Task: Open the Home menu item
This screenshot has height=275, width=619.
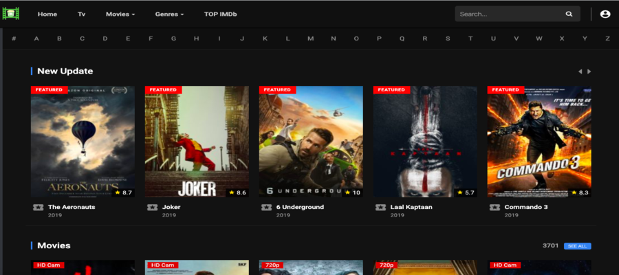Action: coord(47,14)
